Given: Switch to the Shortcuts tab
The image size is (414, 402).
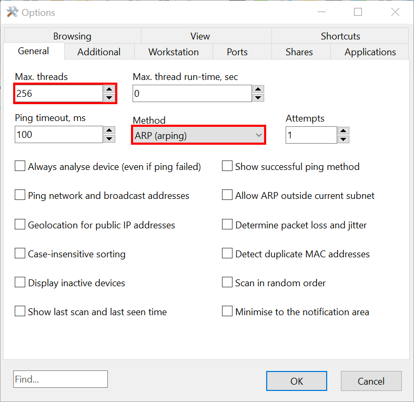Looking at the screenshot, I should pyautogui.click(x=340, y=36).
